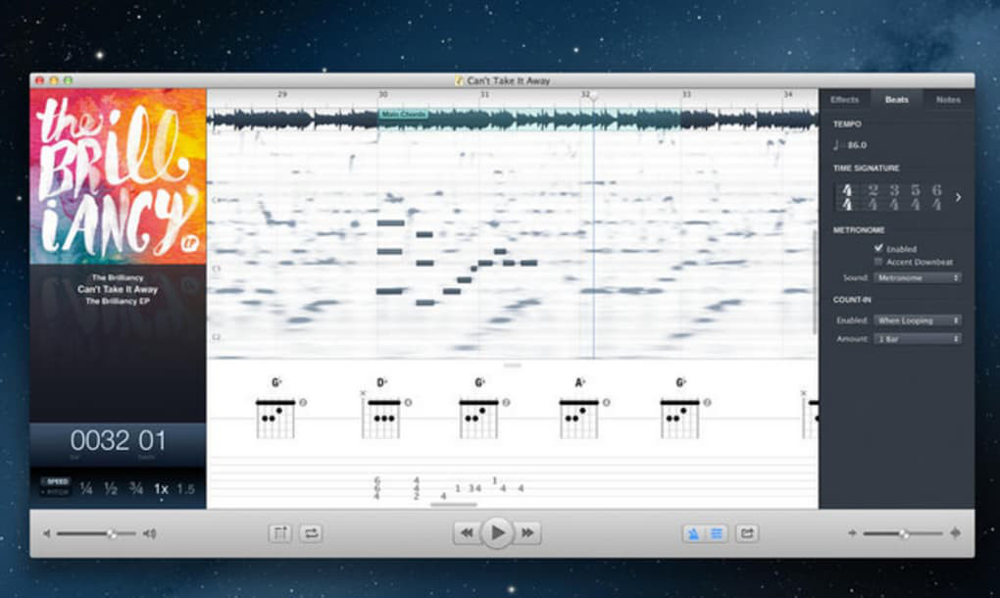Viewport: 1000px width, 598px height.
Task: Click the album name The Brilliancy EP
Action: [118, 301]
